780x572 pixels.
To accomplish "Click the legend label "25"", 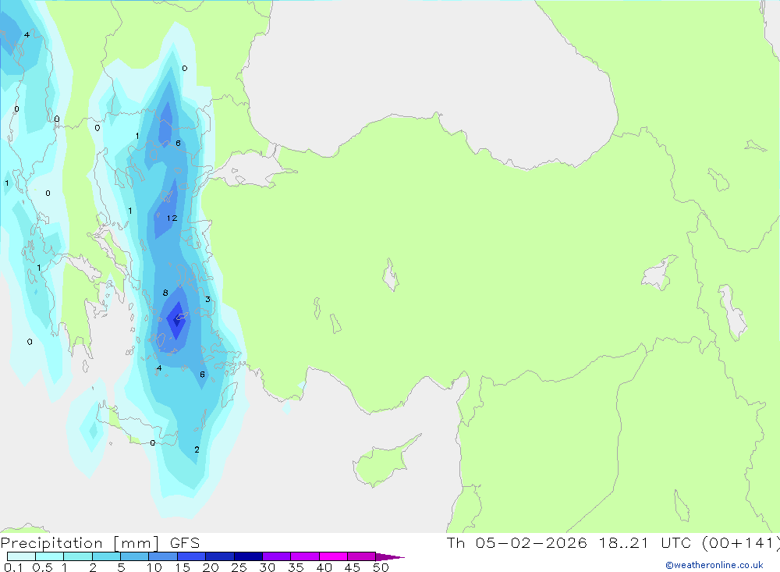I will coord(239,567).
